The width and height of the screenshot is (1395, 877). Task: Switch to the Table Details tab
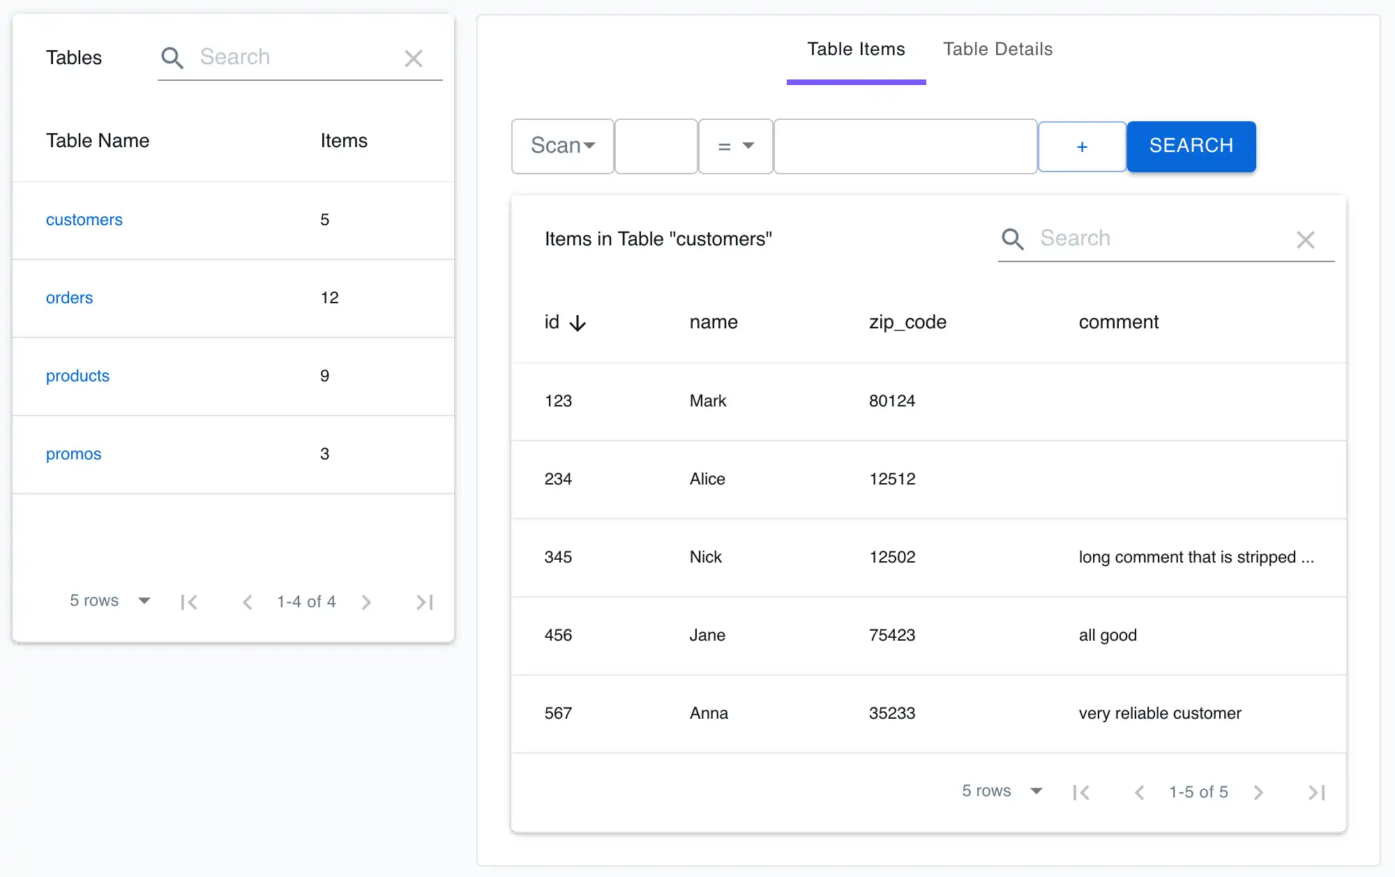997,47
